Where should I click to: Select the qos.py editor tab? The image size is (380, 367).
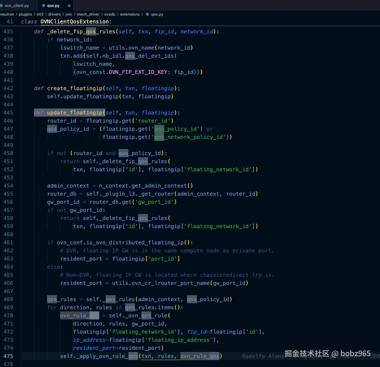pos(53,6)
